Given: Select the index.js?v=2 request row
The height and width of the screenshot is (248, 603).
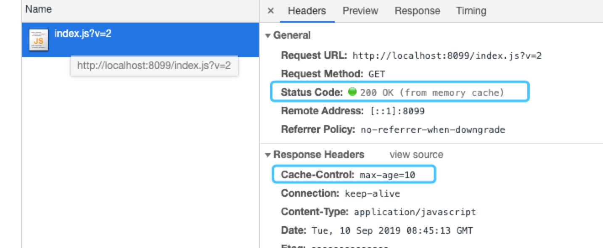Looking at the screenshot, I should coord(140,40).
